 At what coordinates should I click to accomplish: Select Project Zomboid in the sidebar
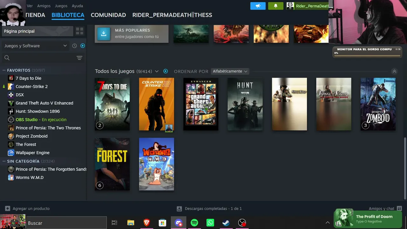click(x=32, y=136)
